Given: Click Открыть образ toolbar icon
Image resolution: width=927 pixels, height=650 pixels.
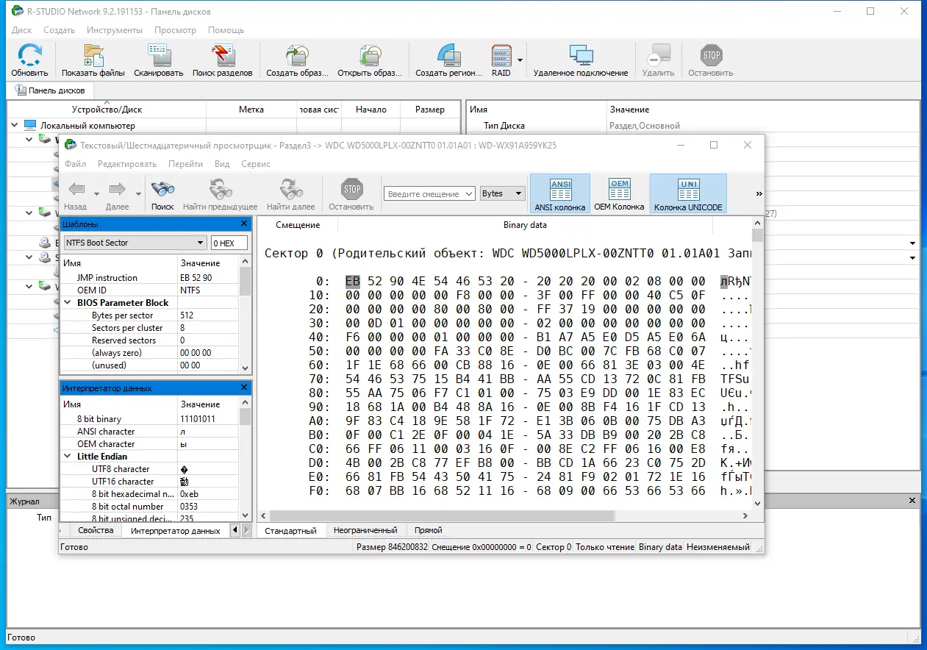Looking at the screenshot, I should coord(370,55).
